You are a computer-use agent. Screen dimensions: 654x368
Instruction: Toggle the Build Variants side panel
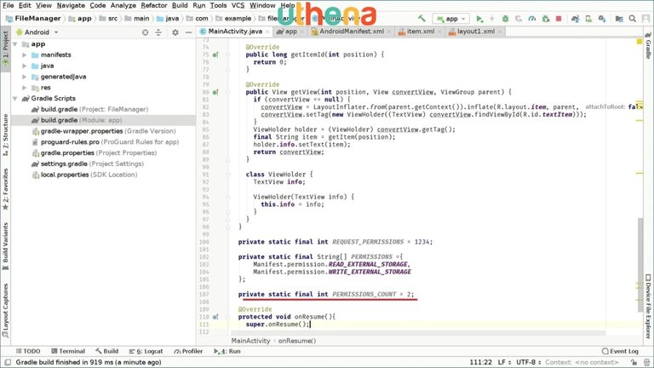click(5, 247)
